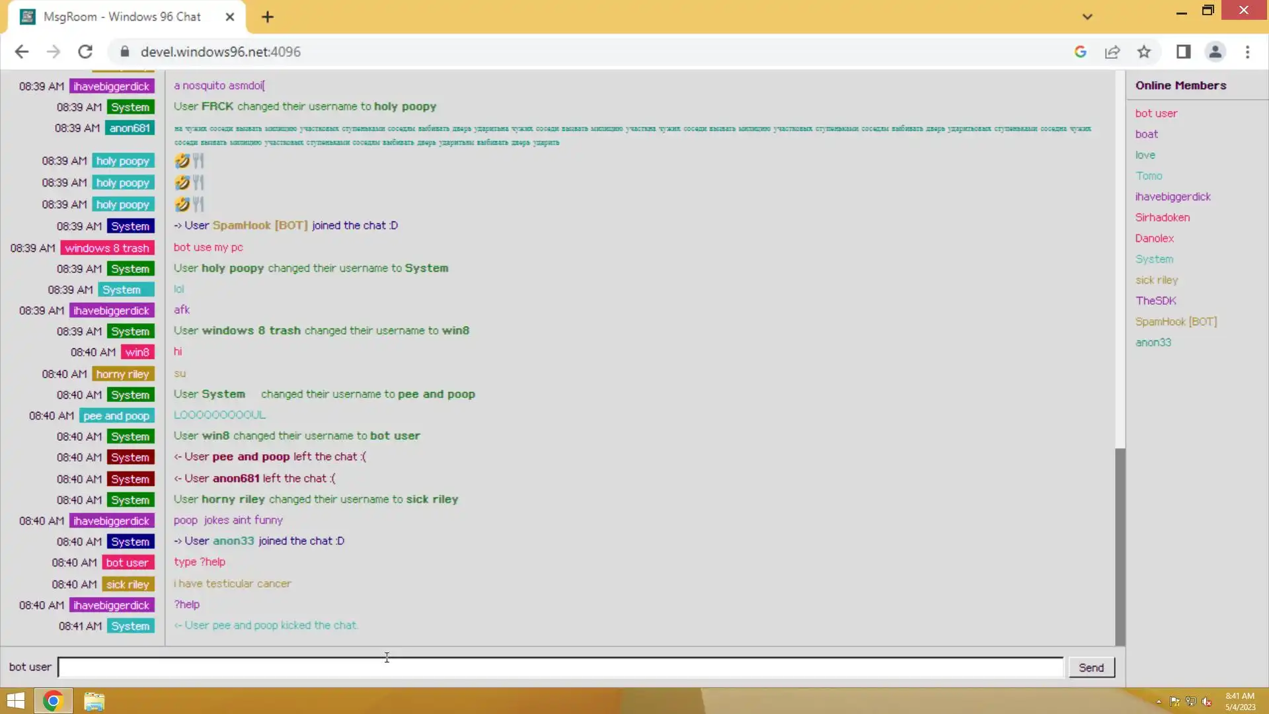Open the Chrome profile avatar
The width and height of the screenshot is (1269, 714).
[1215, 52]
